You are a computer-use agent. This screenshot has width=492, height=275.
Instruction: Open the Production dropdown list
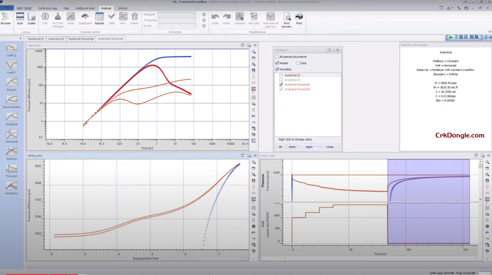tap(194, 20)
